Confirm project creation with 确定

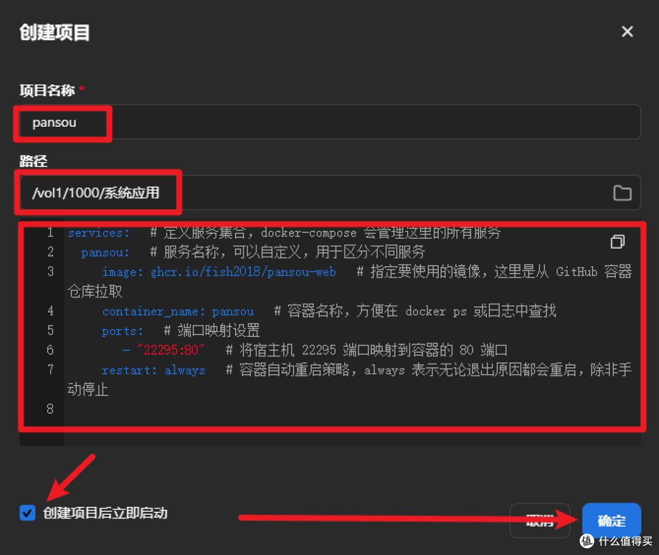[611, 521]
